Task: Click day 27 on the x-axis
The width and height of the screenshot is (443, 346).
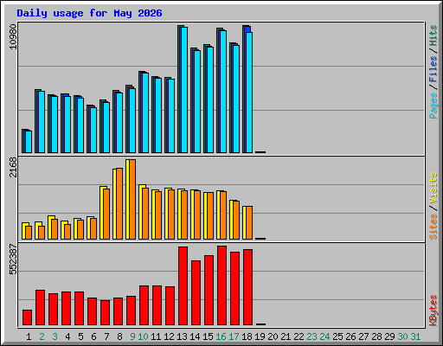Action: (x=363, y=336)
